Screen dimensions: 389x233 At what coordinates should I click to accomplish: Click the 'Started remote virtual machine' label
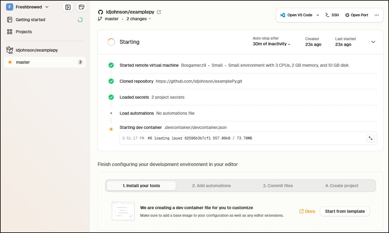149,65
